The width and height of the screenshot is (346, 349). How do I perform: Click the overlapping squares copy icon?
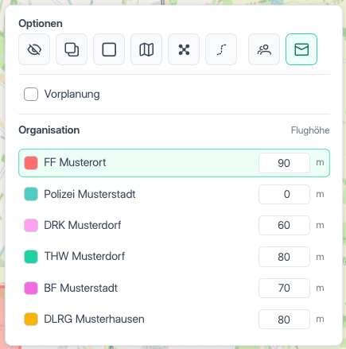(x=72, y=49)
